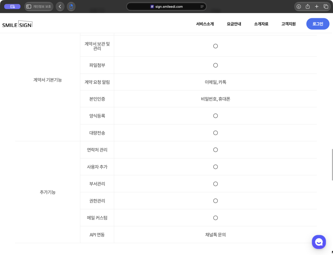
Task: Click the 로그인 button
Action: coord(318,24)
